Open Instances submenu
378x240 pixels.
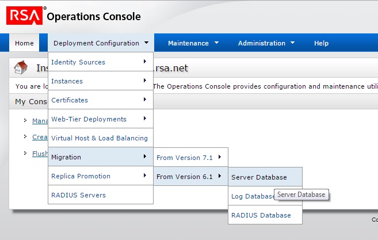coord(100,81)
